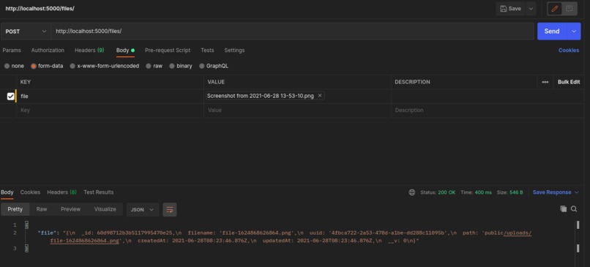Open the column options three-dots icon
590x267 pixels.
[x=545, y=82]
